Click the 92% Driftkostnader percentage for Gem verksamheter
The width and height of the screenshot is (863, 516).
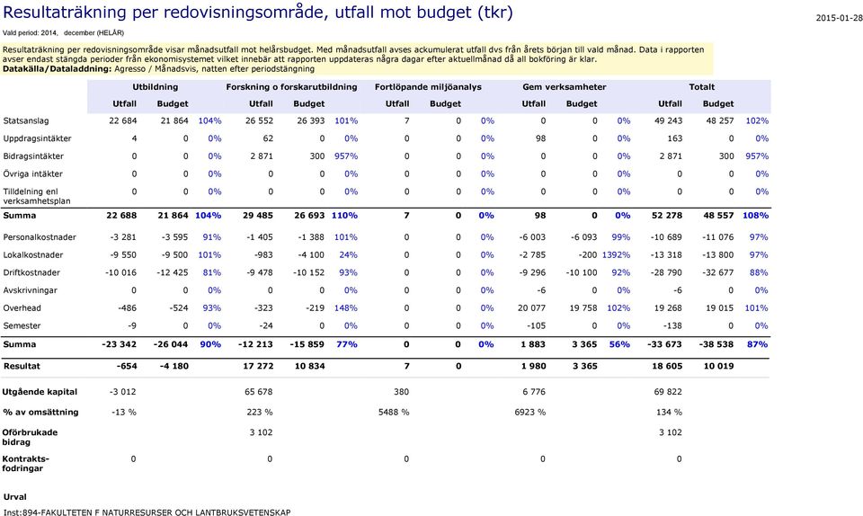tap(621, 272)
